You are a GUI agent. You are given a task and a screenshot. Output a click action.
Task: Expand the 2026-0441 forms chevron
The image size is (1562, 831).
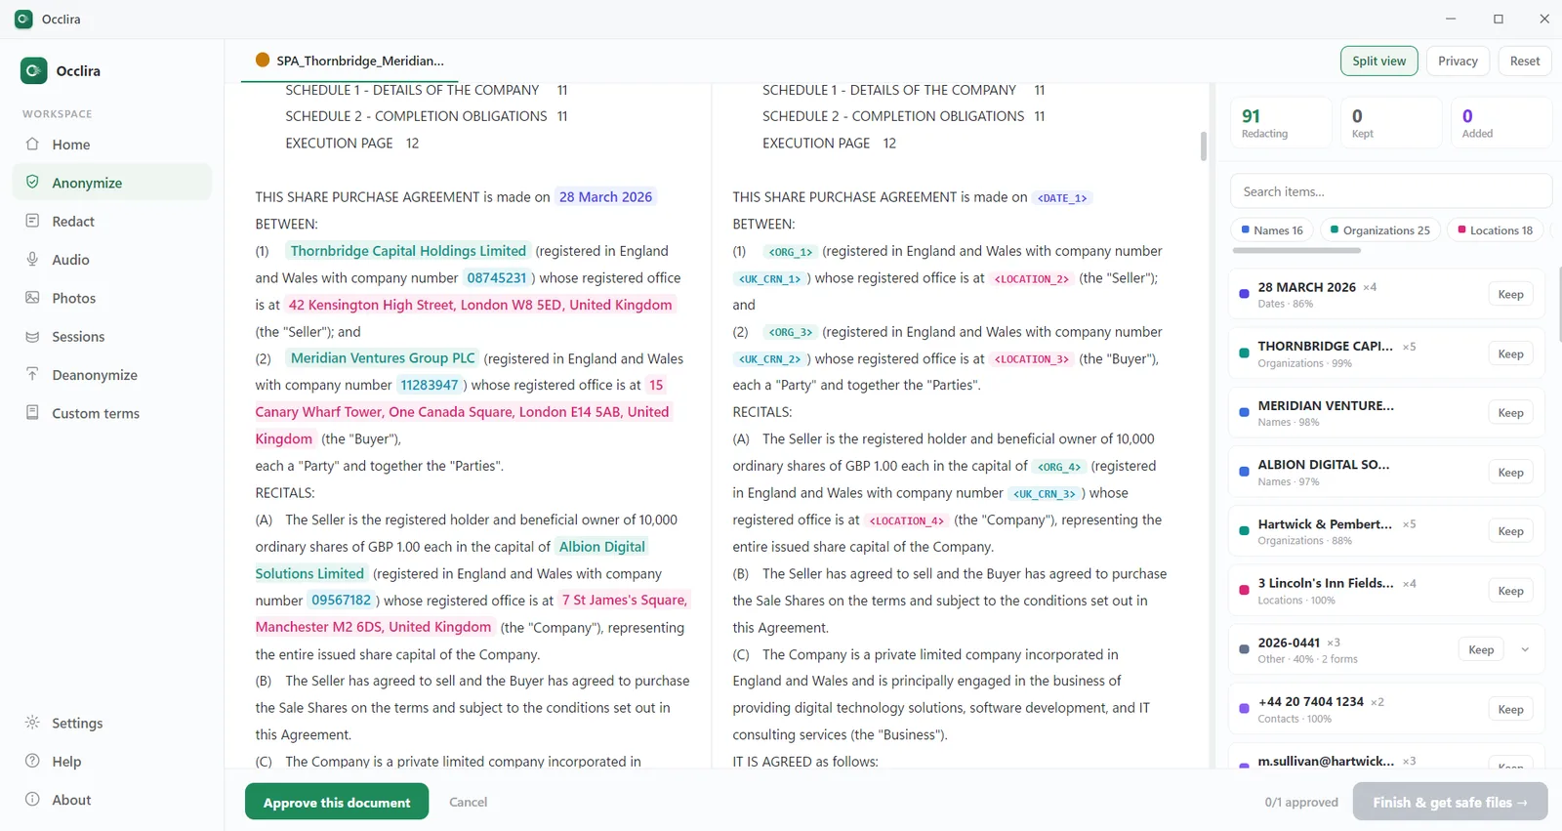pyautogui.click(x=1525, y=649)
